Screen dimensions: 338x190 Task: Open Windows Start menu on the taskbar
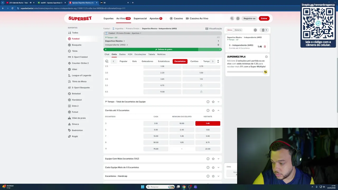click(143, 187)
